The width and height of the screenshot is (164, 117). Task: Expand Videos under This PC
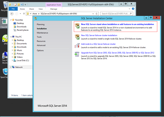[x=12, y=57]
